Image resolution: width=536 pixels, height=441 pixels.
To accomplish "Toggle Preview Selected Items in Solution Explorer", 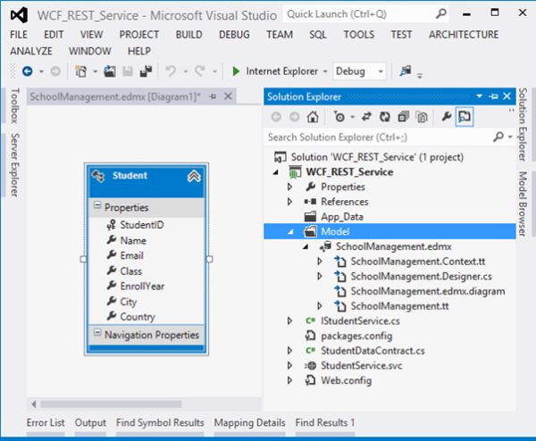I will point(465,117).
